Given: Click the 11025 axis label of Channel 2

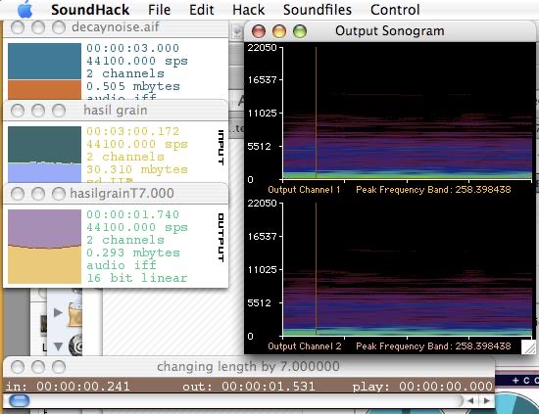Looking at the screenshot, I should [x=262, y=269].
